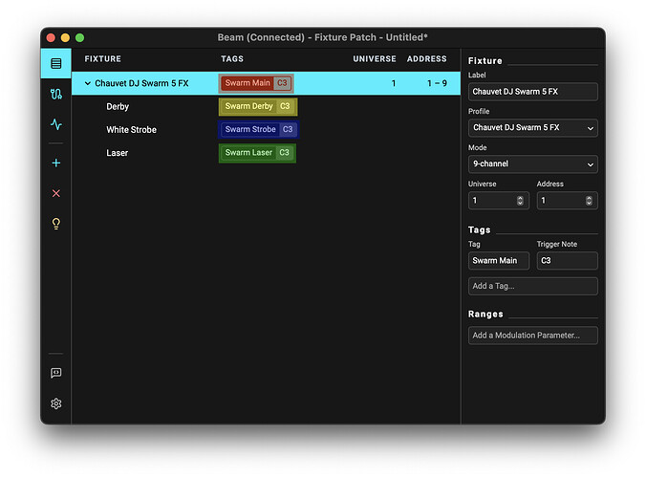Add a new fixture with plus icon
The width and height of the screenshot is (646, 478).
56,163
